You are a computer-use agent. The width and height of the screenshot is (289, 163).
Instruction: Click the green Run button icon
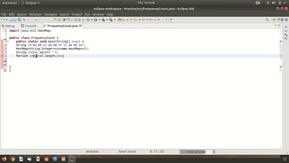(x=95, y=20)
